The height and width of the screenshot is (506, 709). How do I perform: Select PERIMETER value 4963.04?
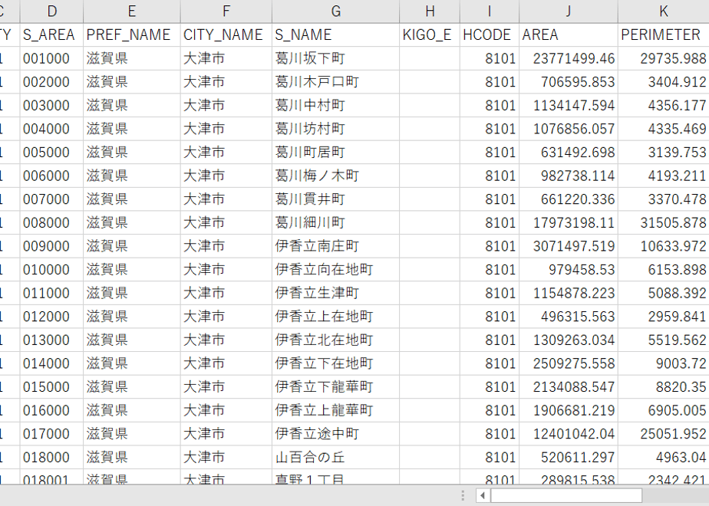(663, 458)
